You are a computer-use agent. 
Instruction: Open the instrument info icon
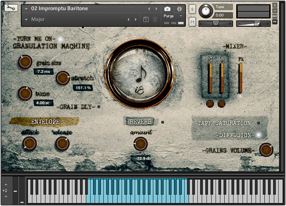[x=180, y=9]
